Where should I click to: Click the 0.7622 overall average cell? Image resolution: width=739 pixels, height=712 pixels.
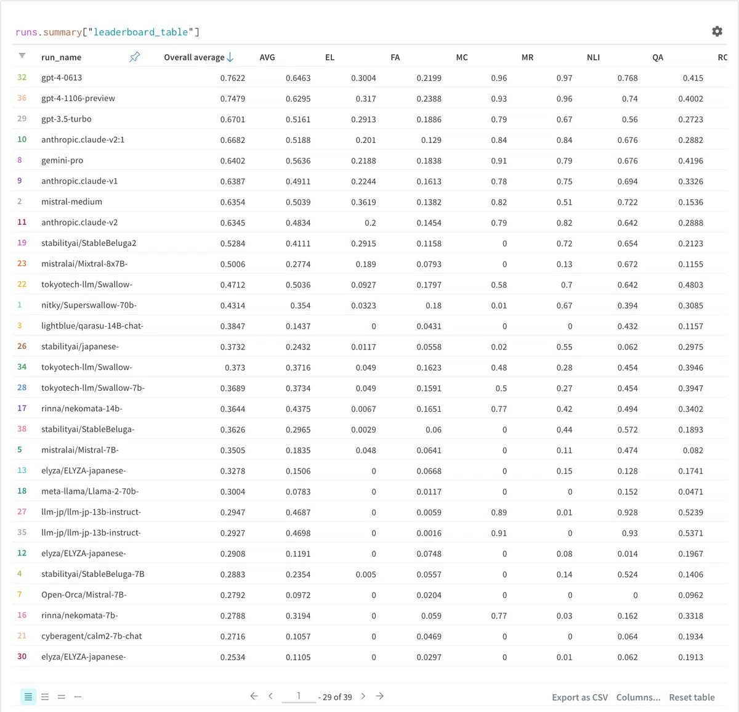point(233,78)
